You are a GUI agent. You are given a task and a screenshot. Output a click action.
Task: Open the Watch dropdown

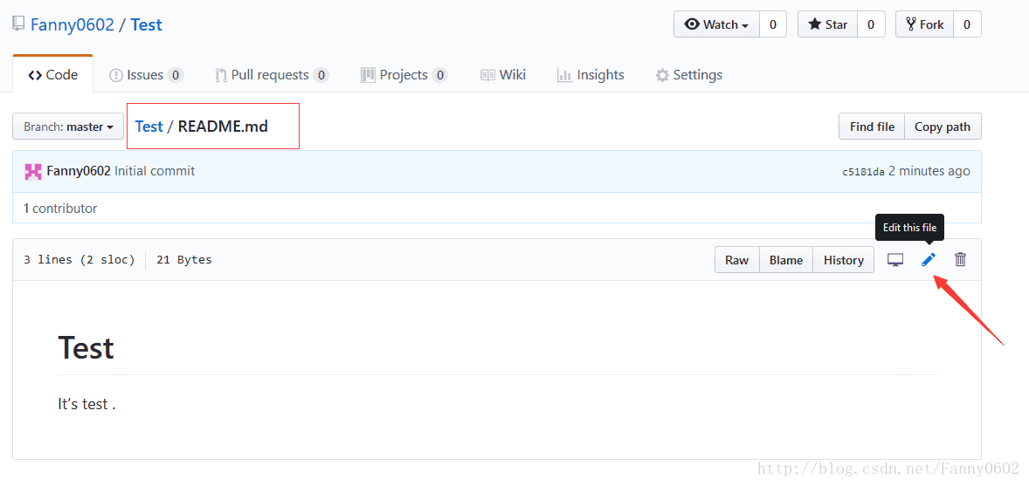tap(717, 24)
